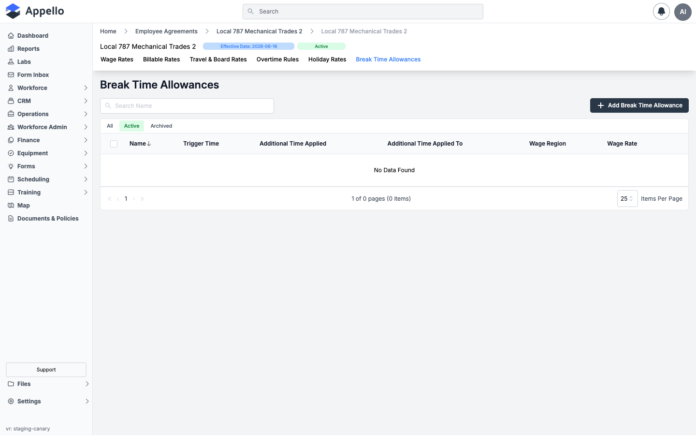This screenshot has height=444, width=696.
Task: Open the Travel & Board Rates tab
Action: [218, 59]
